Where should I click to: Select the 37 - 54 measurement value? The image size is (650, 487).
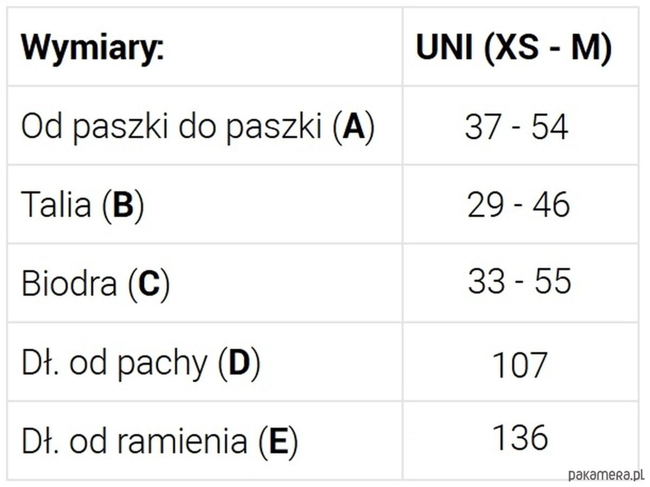pyautogui.click(x=516, y=127)
